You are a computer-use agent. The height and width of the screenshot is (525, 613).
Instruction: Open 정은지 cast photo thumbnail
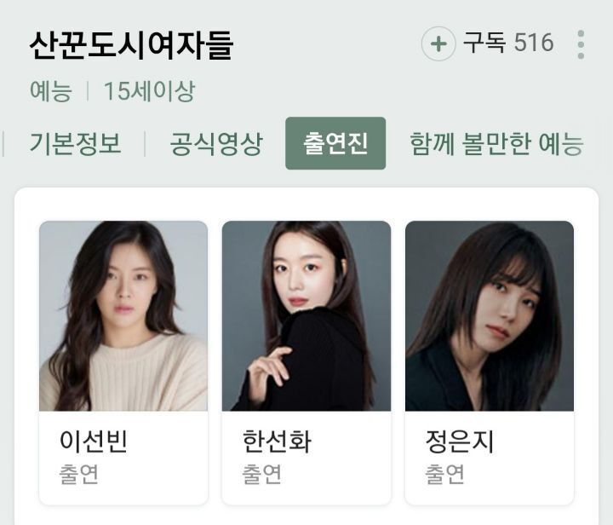click(490, 316)
